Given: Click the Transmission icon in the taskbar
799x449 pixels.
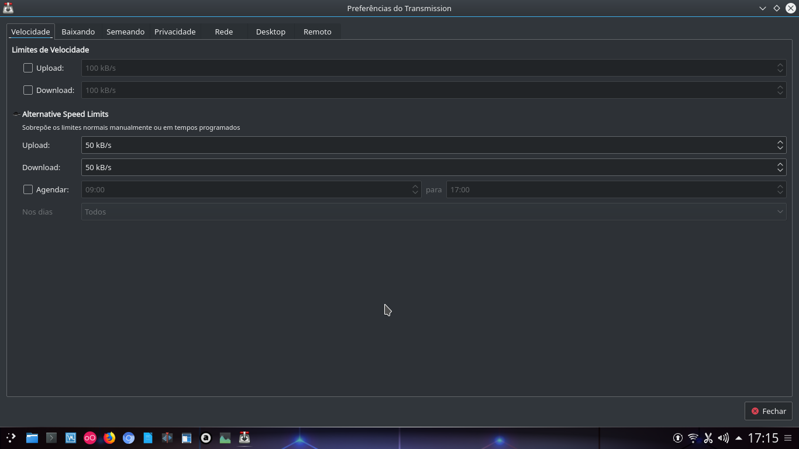Looking at the screenshot, I should [244, 437].
